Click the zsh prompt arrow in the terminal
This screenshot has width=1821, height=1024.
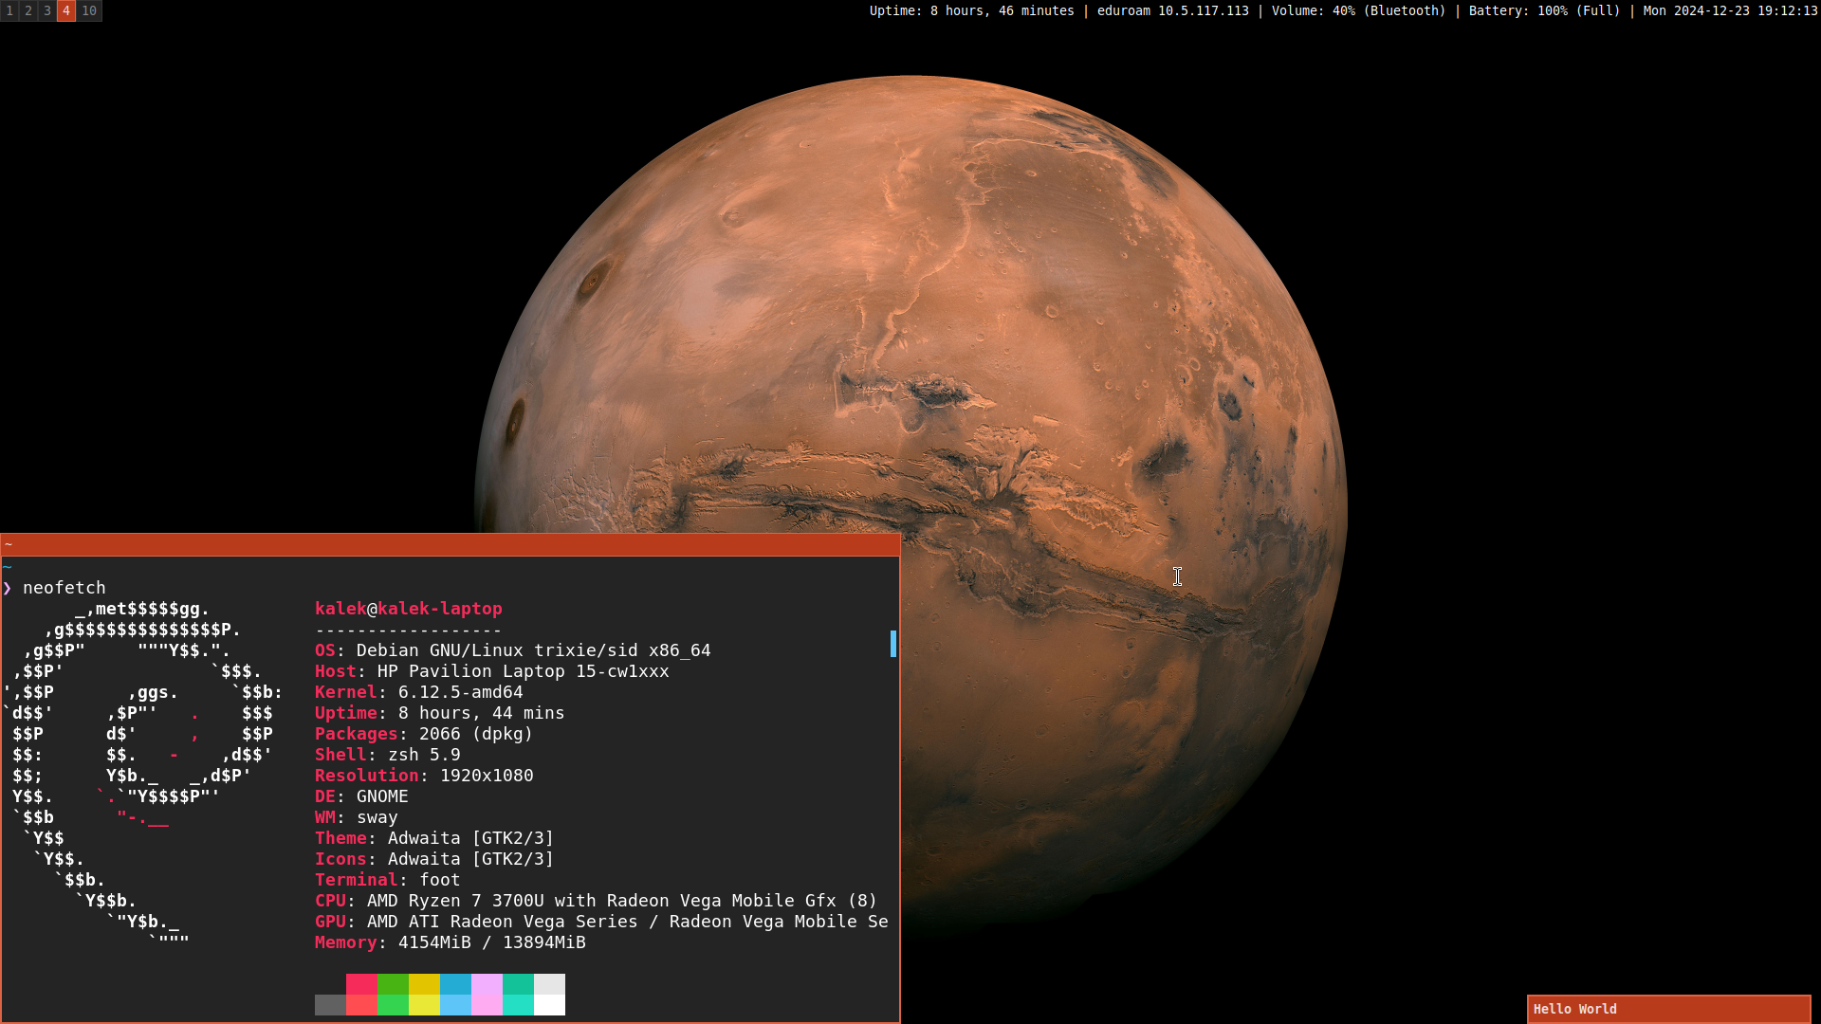point(8,587)
